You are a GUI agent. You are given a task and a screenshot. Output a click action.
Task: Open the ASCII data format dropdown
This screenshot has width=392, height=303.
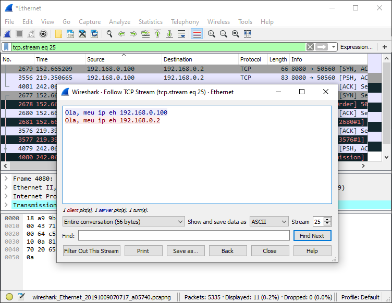pyautogui.click(x=269, y=222)
